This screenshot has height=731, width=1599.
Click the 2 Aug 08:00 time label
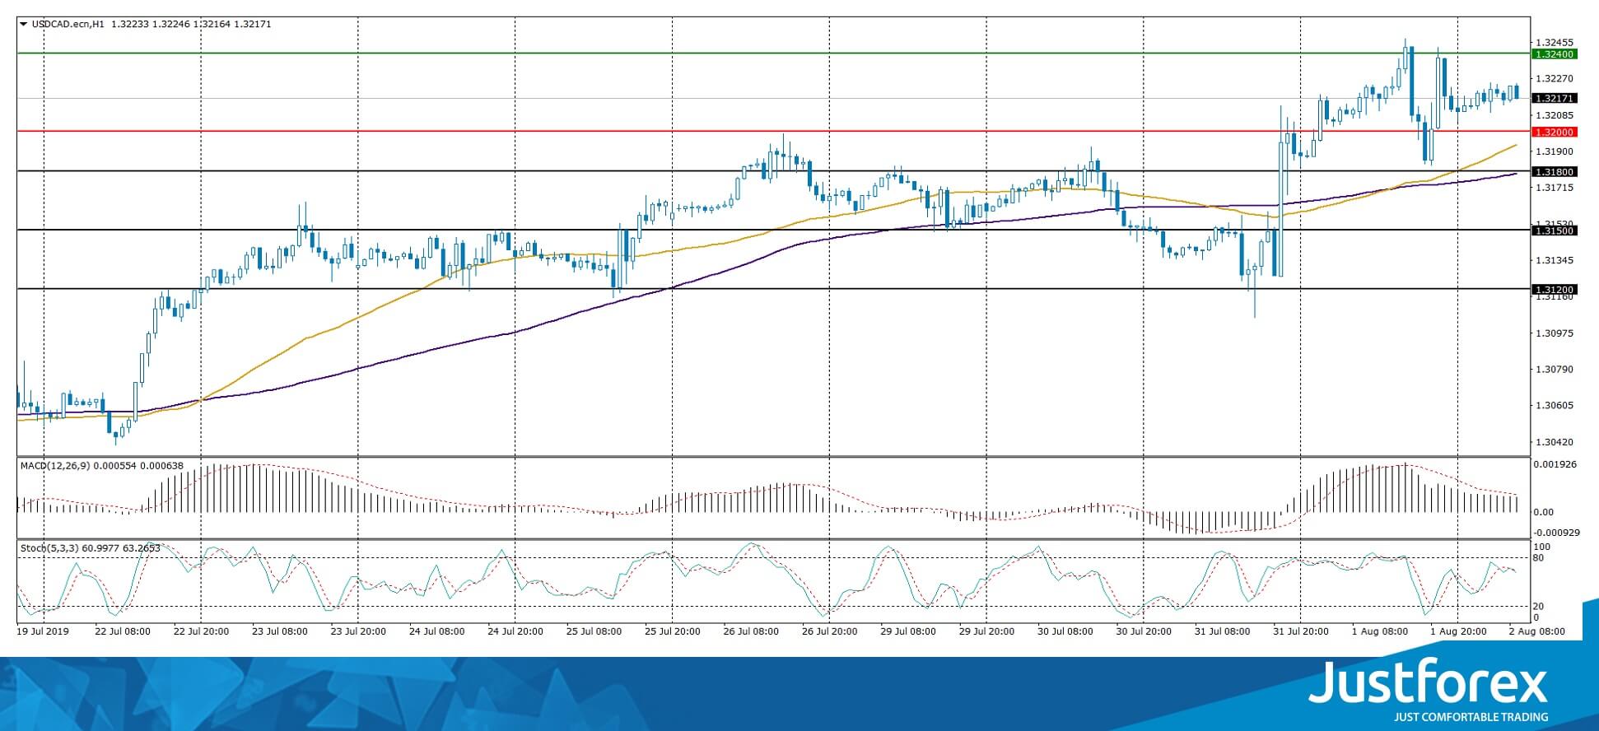point(1537,631)
